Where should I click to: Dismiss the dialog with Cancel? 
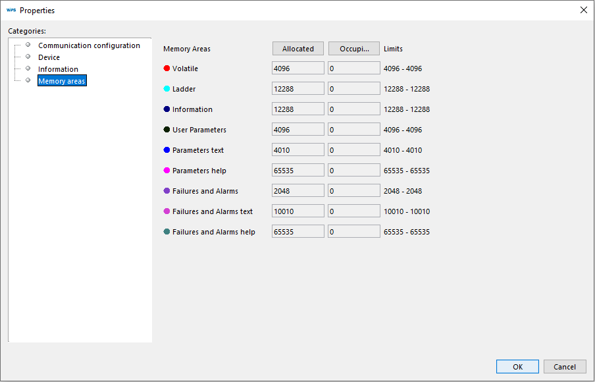565,366
